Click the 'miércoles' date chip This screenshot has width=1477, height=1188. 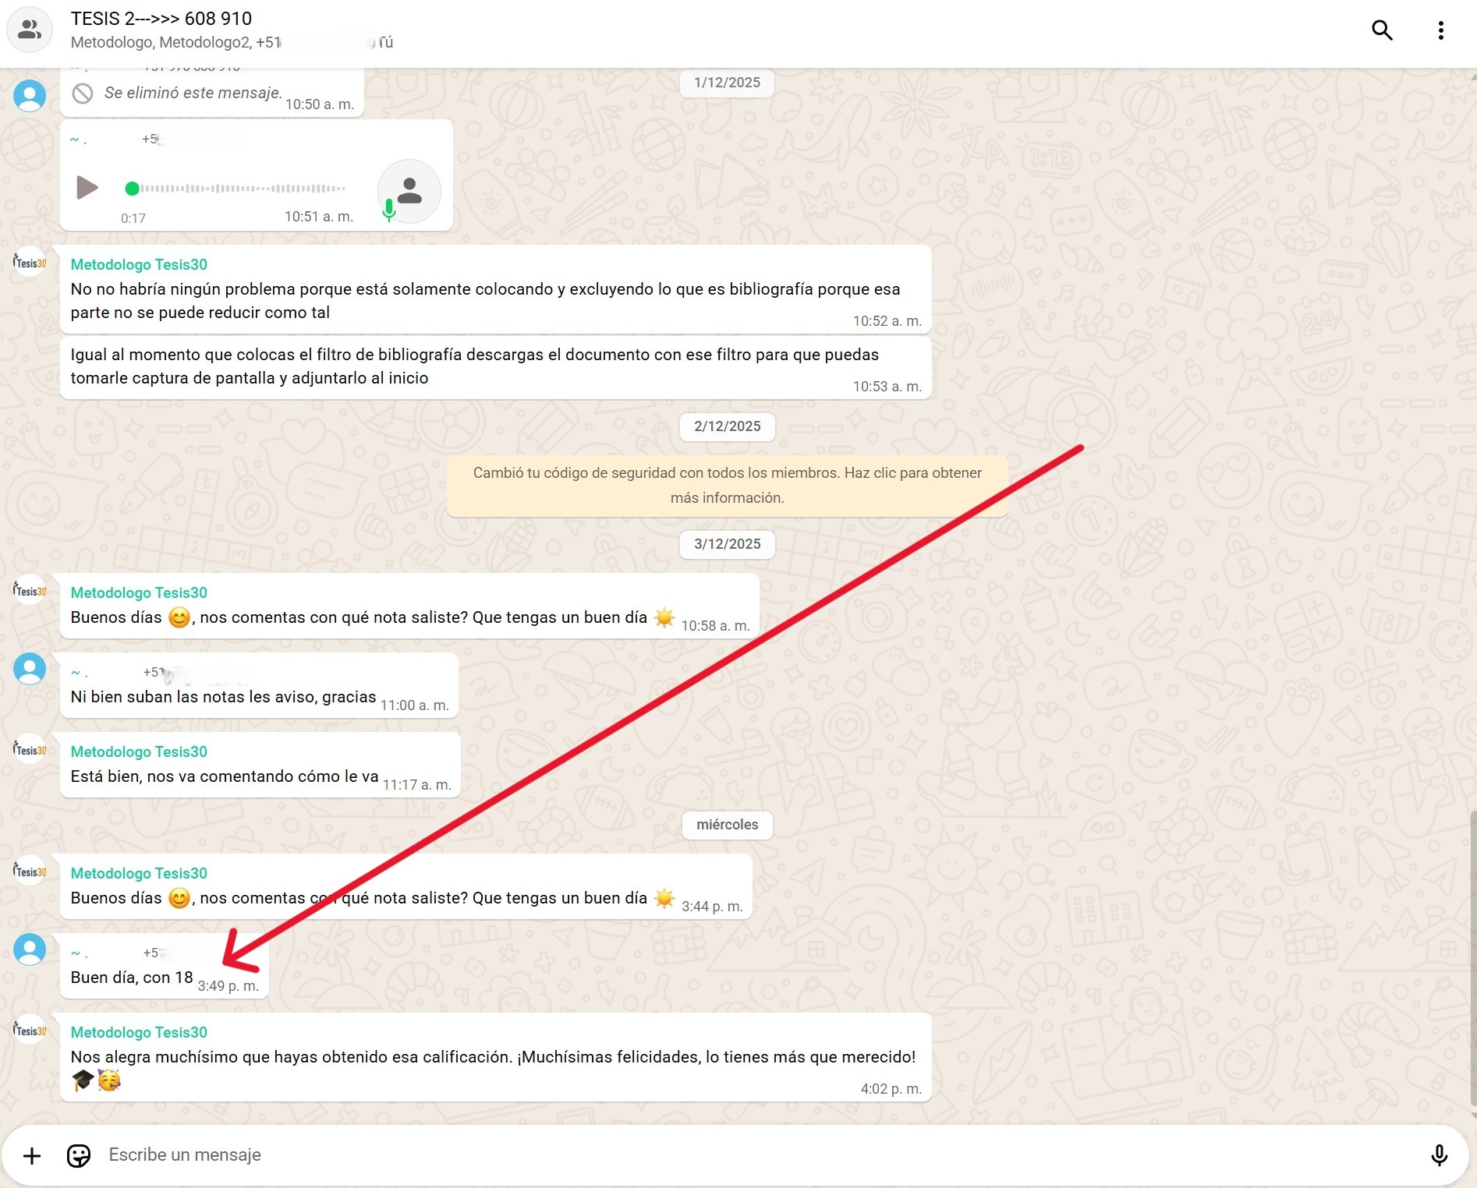pyautogui.click(x=727, y=825)
